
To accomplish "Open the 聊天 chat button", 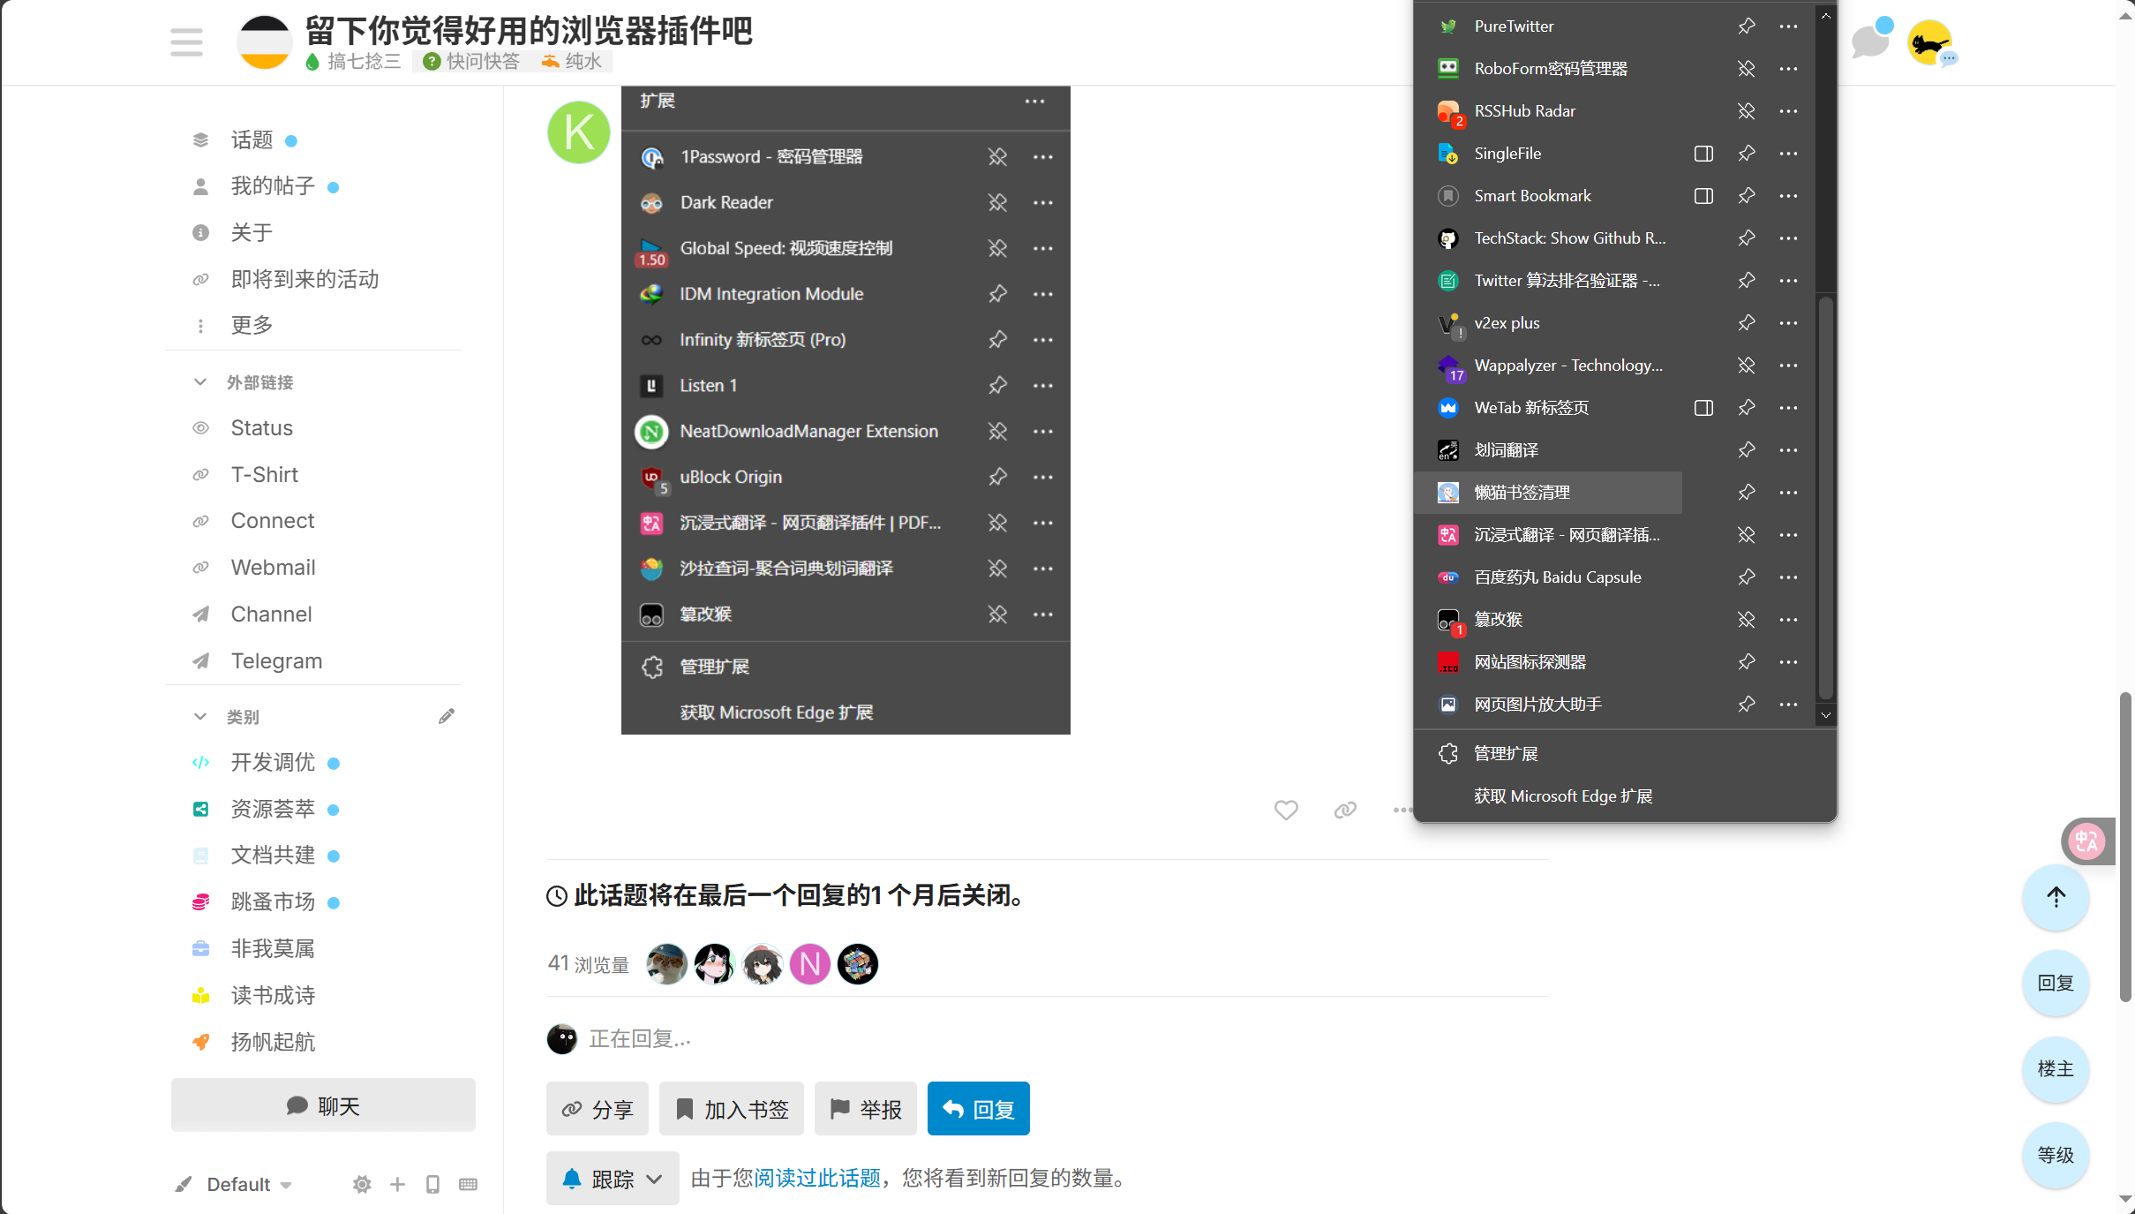I will tap(323, 1105).
